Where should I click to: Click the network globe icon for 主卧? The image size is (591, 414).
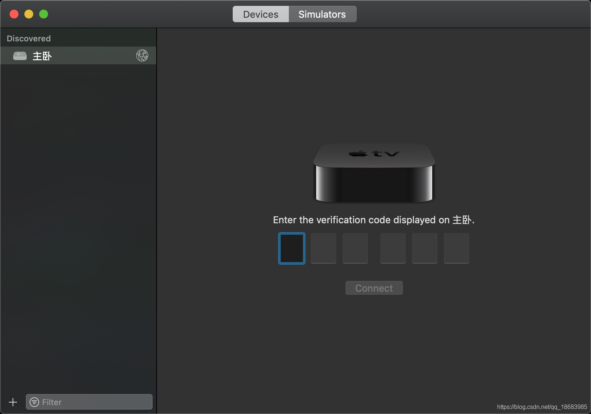142,55
